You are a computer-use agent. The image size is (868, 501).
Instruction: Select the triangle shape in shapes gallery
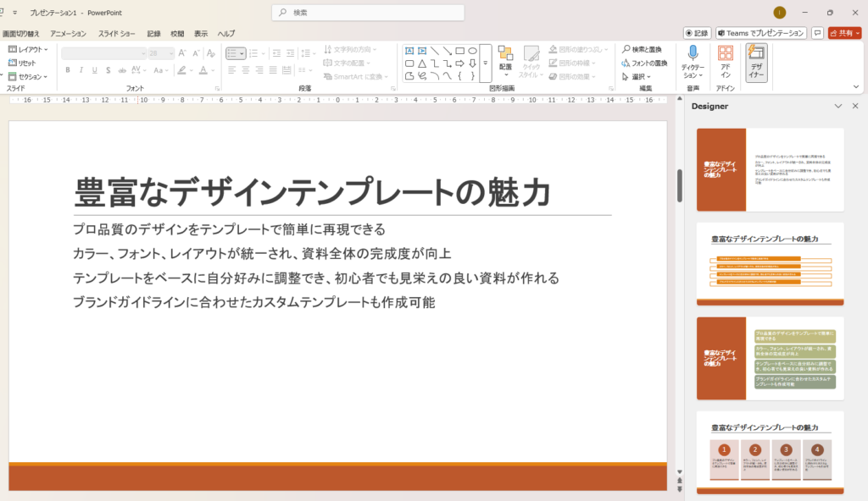(x=421, y=63)
